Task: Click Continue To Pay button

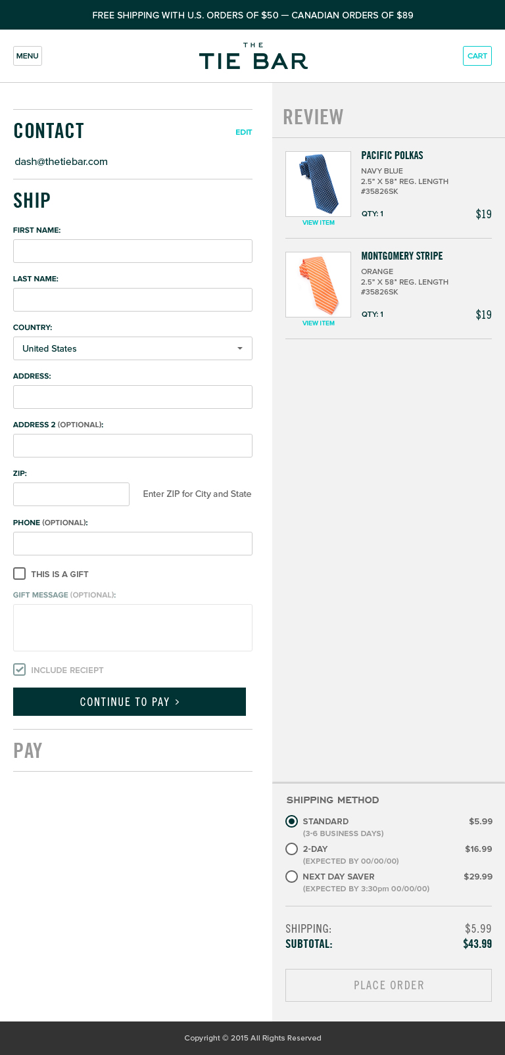Action: [x=130, y=702]
